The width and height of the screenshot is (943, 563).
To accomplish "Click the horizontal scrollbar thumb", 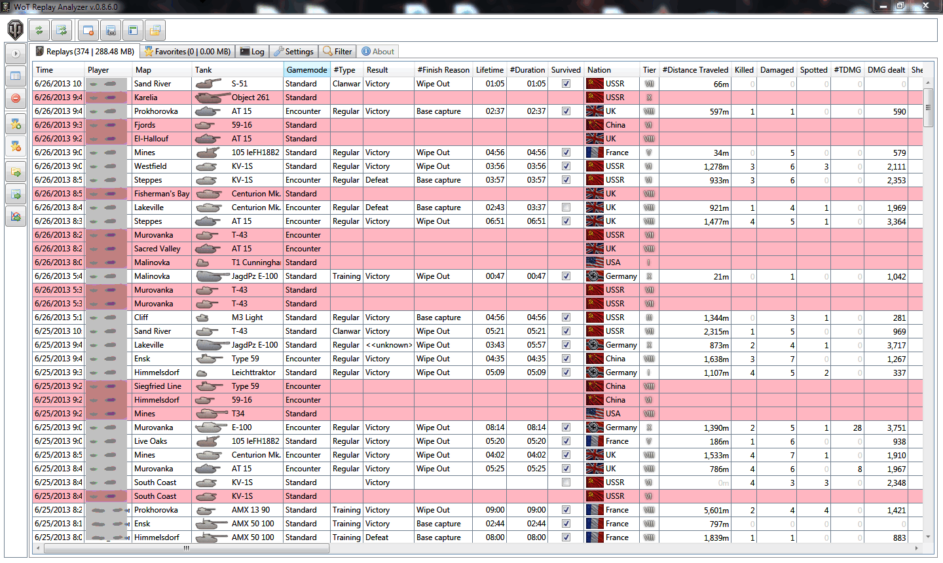I will 187,549.
